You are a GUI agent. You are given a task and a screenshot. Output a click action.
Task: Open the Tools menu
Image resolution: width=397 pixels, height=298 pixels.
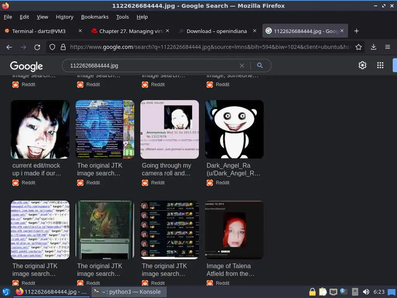(x=123, y=17)
